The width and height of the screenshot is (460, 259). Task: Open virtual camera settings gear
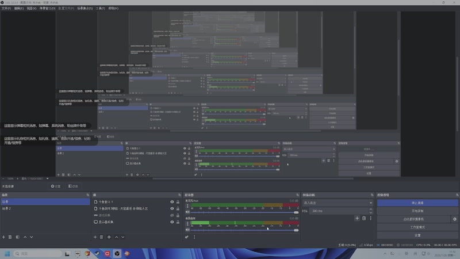(454, 219)
